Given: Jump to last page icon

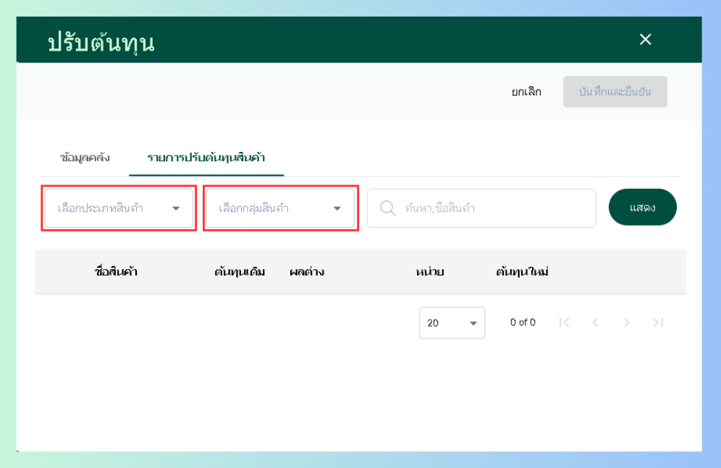Looking at the screenshot, I should tap(658, 323).
